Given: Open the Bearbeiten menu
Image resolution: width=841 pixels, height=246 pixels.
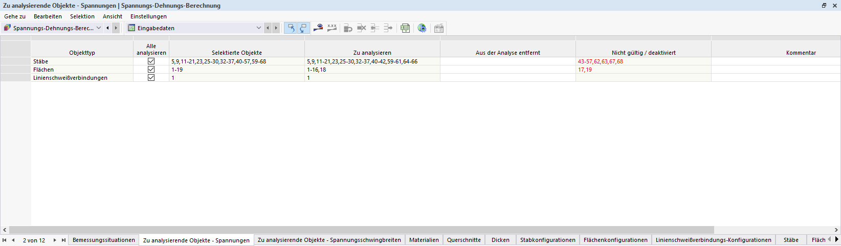Looking at the screenshot, I should 48,16.
